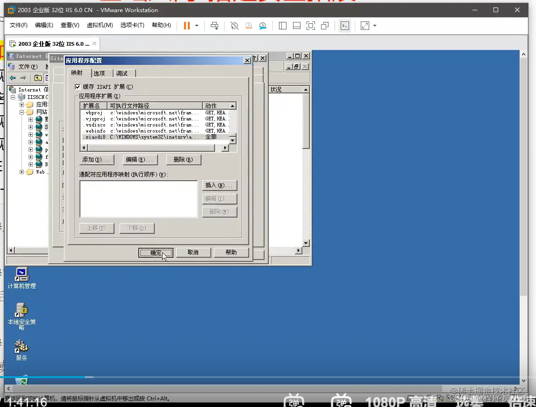This screenshot has width=536, height=407.
Task: Click the forward arrow in the IIS manager toolbar
Action: (23, 78)
